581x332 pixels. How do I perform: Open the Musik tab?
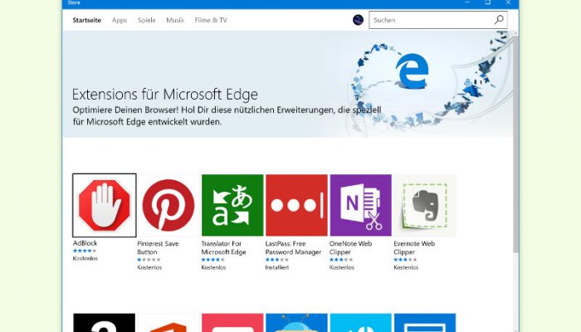click(175, 20)
